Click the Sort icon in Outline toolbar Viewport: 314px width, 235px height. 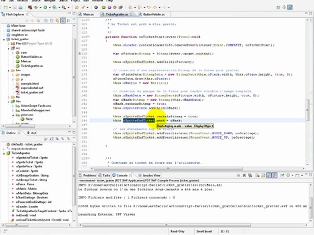(51, 138)
